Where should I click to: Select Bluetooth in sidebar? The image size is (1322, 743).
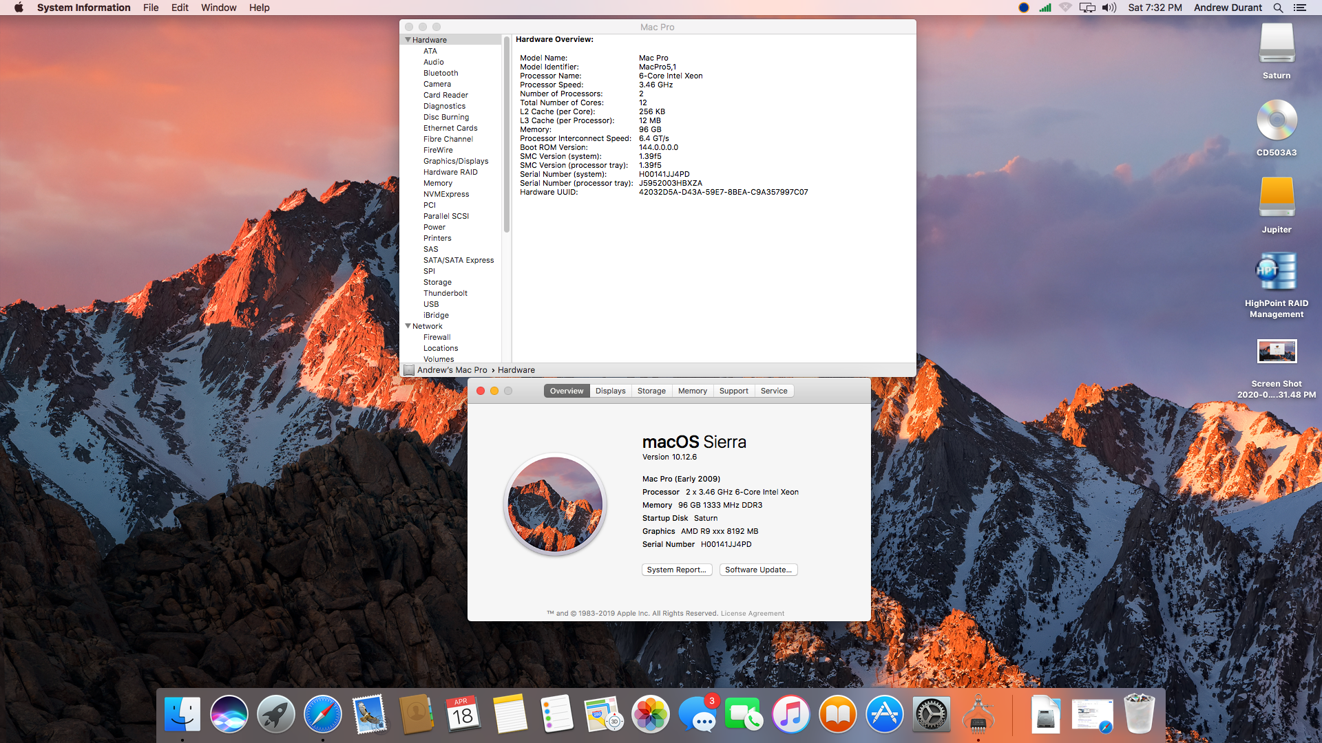click(x=441, y=73)
